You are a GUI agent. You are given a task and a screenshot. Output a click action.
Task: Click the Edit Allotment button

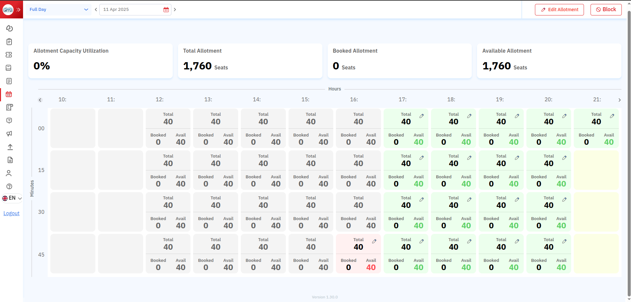click(559, 10)
